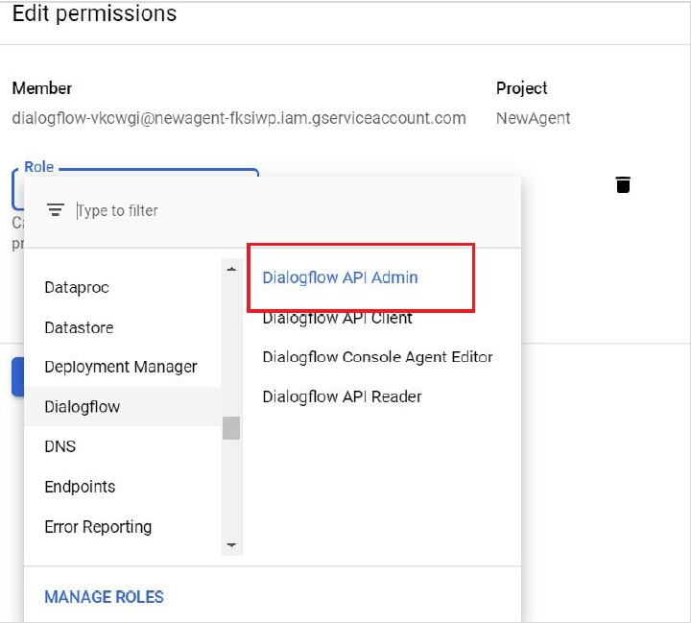Click the category list scrollbar thumb
The image size is (691, 623).
tap(231, 428)
